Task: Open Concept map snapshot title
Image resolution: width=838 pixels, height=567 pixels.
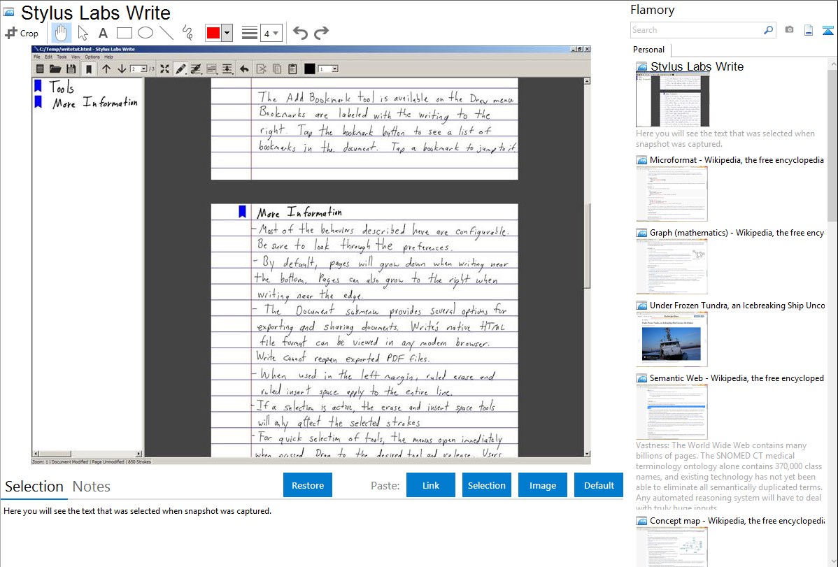Action: (737, 520)
